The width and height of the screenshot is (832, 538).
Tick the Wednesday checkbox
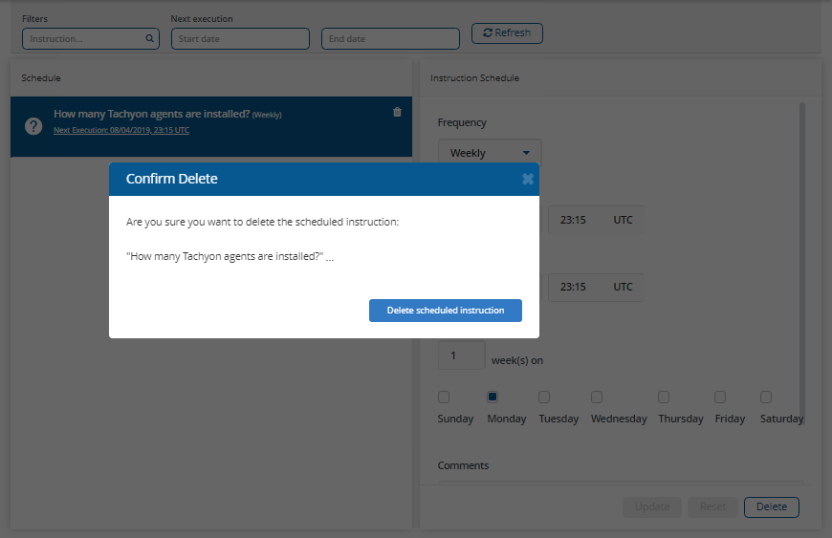click(597, 397)
